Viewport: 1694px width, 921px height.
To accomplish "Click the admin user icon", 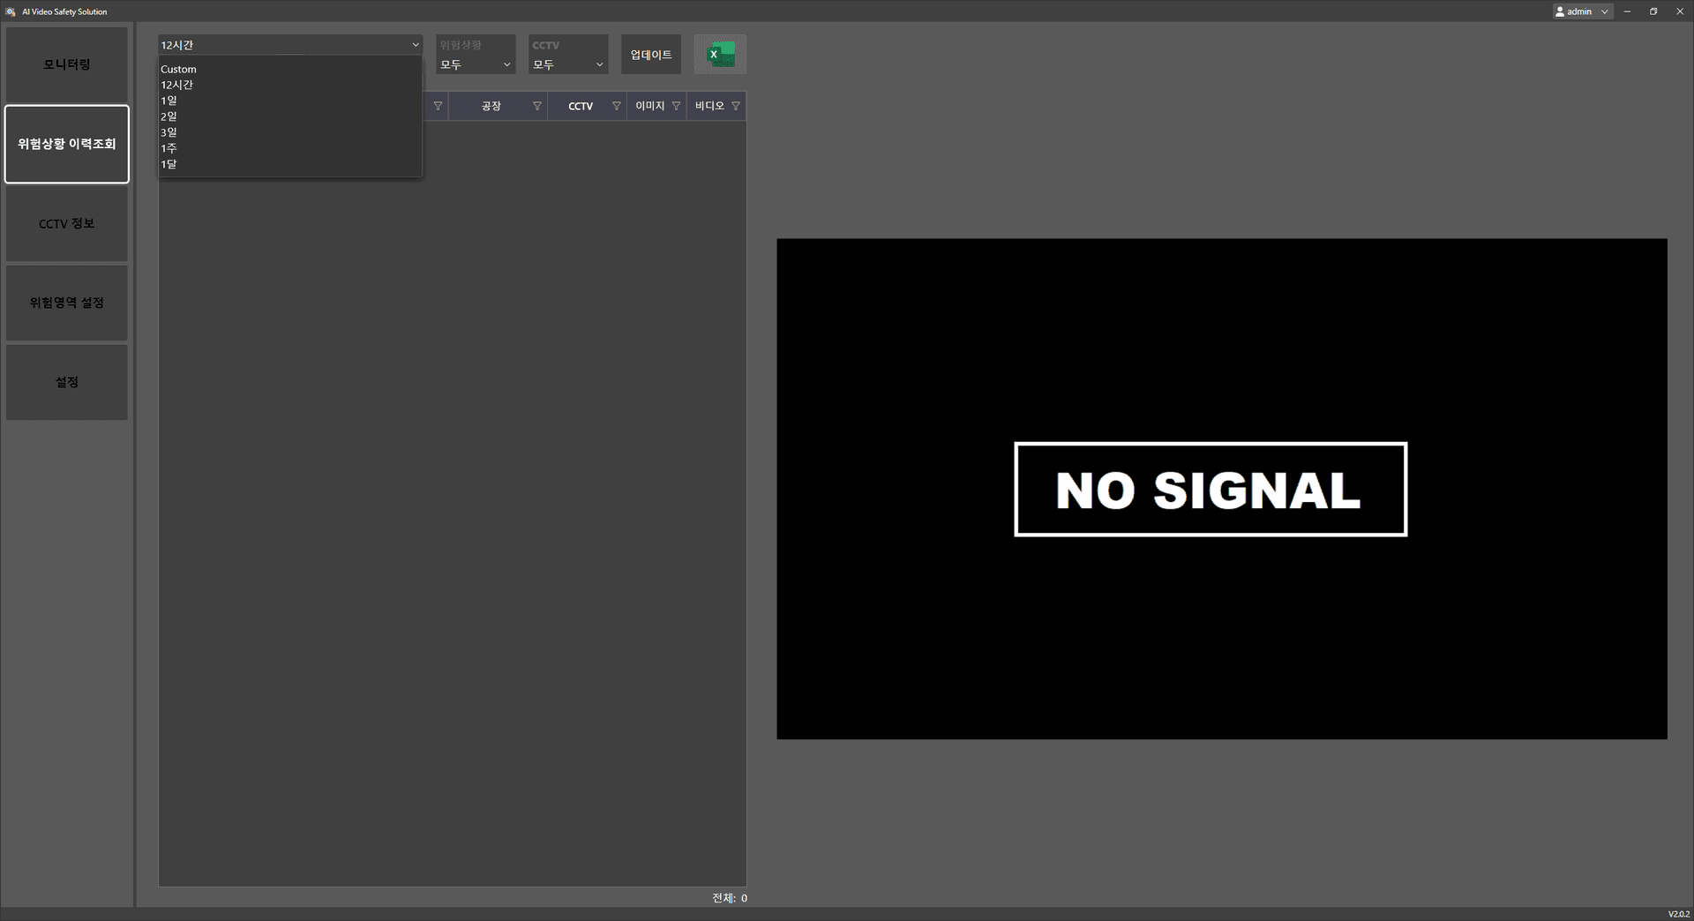I will 1560,11.
